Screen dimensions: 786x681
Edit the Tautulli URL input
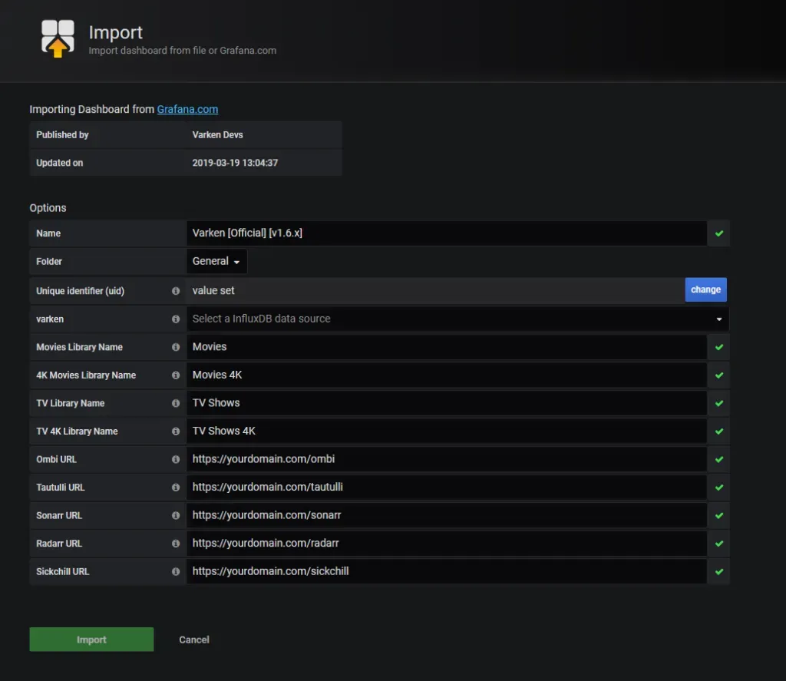447,488
